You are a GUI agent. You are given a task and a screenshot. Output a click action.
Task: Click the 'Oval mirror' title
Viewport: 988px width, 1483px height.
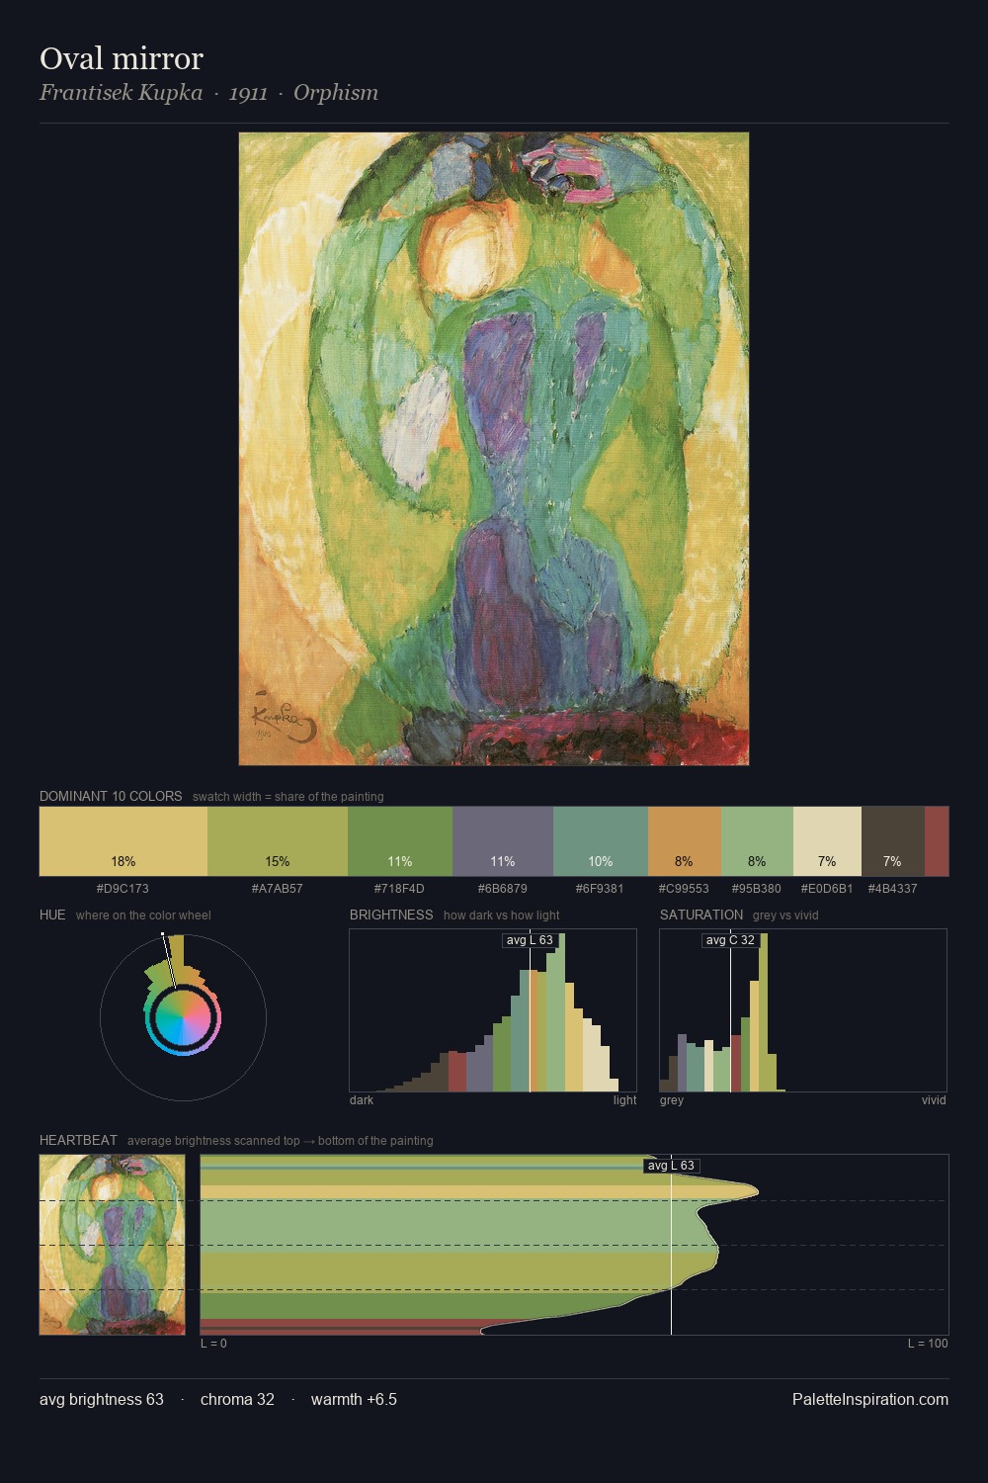122,58
